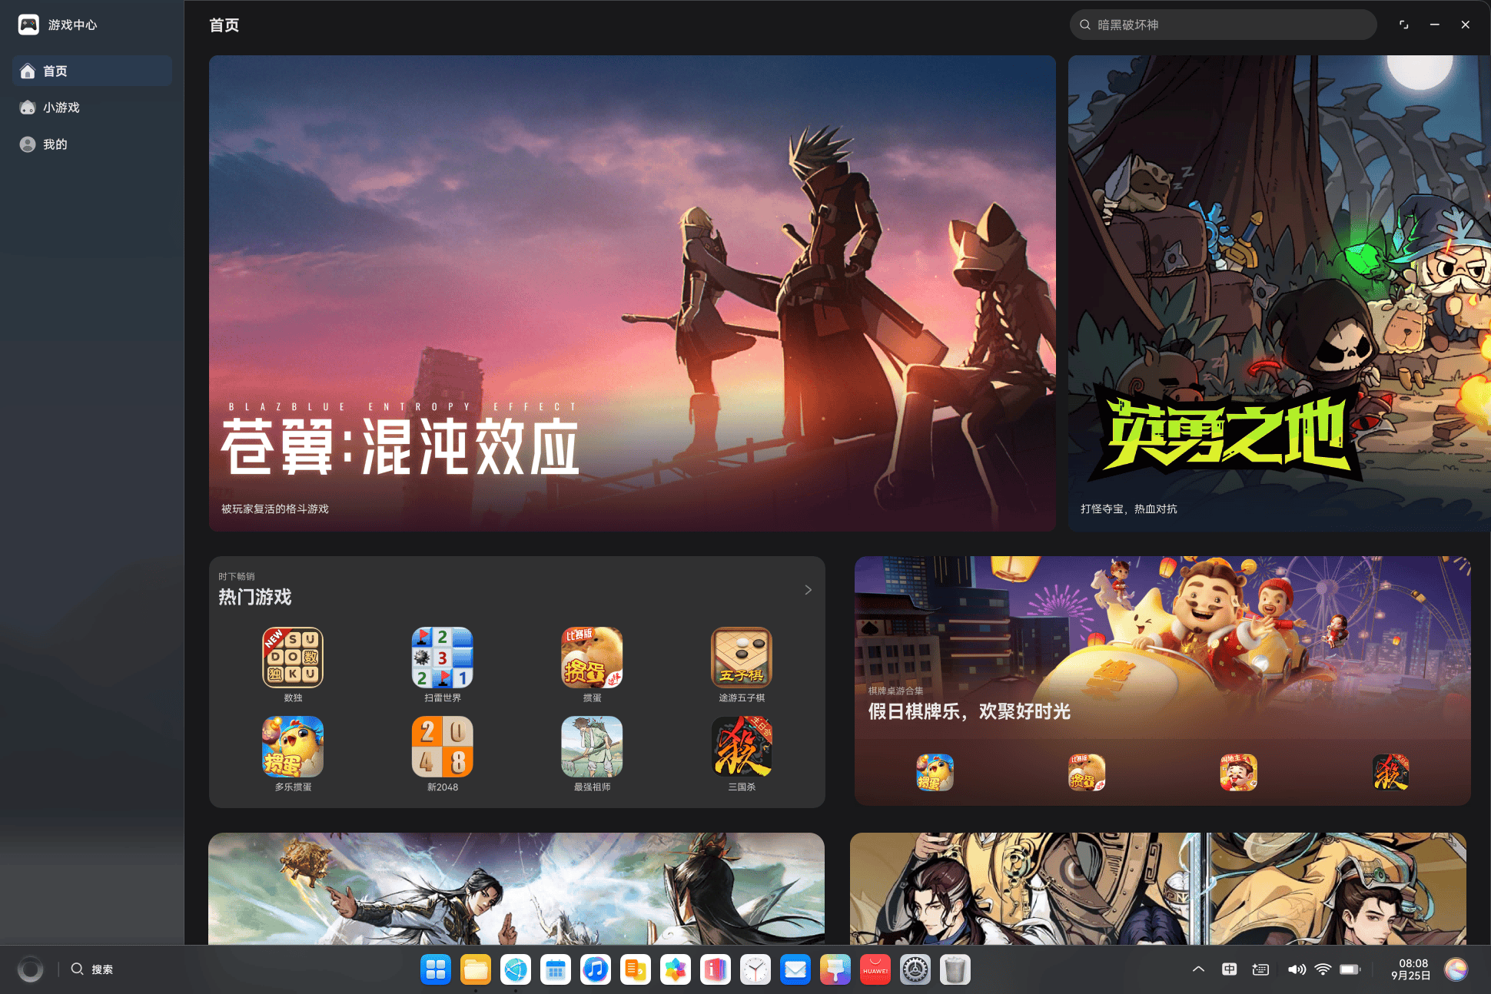Screen dimensions: 1491x994
Task: Open the fantasy swordsman game banner at bottom left
Action: [516, 889]
